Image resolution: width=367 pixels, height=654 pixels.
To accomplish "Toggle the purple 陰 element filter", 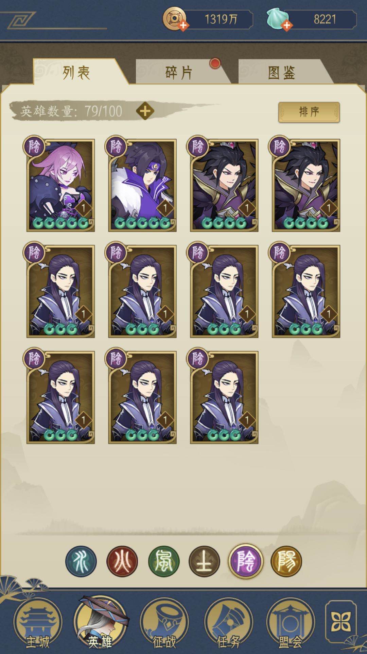I will click(x=245, y=561).
